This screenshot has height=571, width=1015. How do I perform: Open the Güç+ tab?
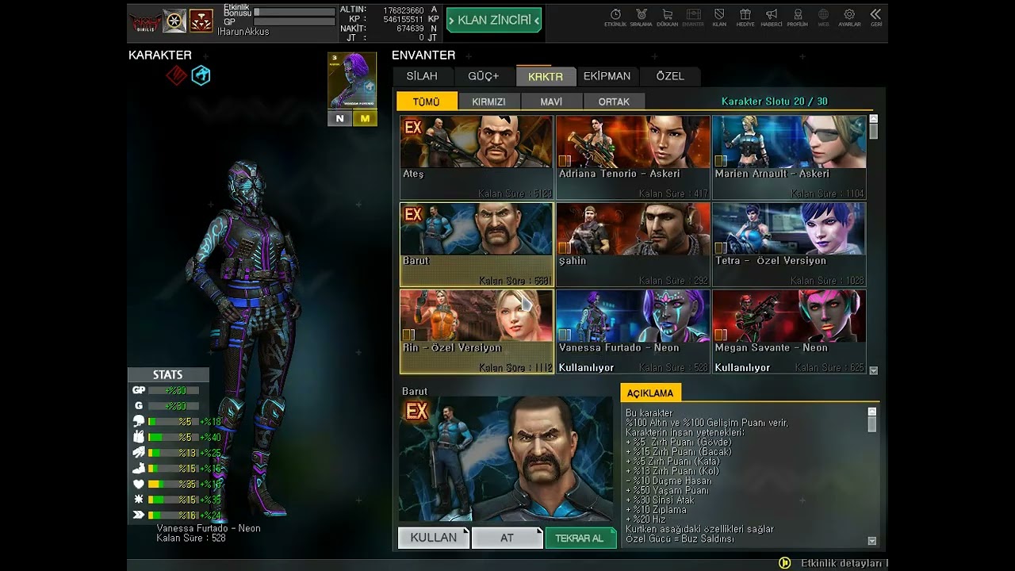click(x=484, y=76)
